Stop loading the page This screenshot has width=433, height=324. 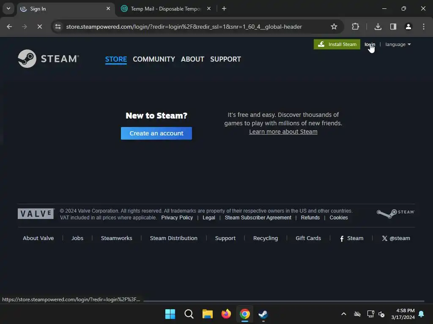click(39, 27)
